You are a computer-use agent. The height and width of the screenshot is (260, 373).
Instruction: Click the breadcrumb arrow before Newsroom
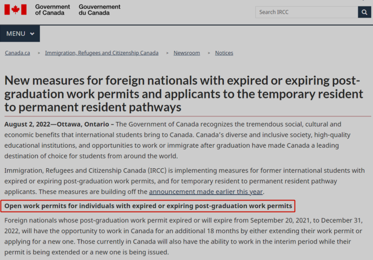(x=167, y=53)
